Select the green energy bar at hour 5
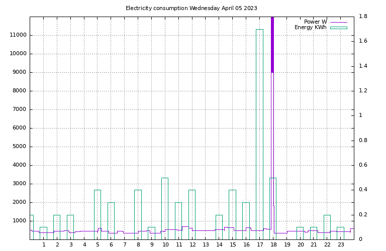This screenshot has width=386, height=251. pyautogui.click(x=98, y=215)
